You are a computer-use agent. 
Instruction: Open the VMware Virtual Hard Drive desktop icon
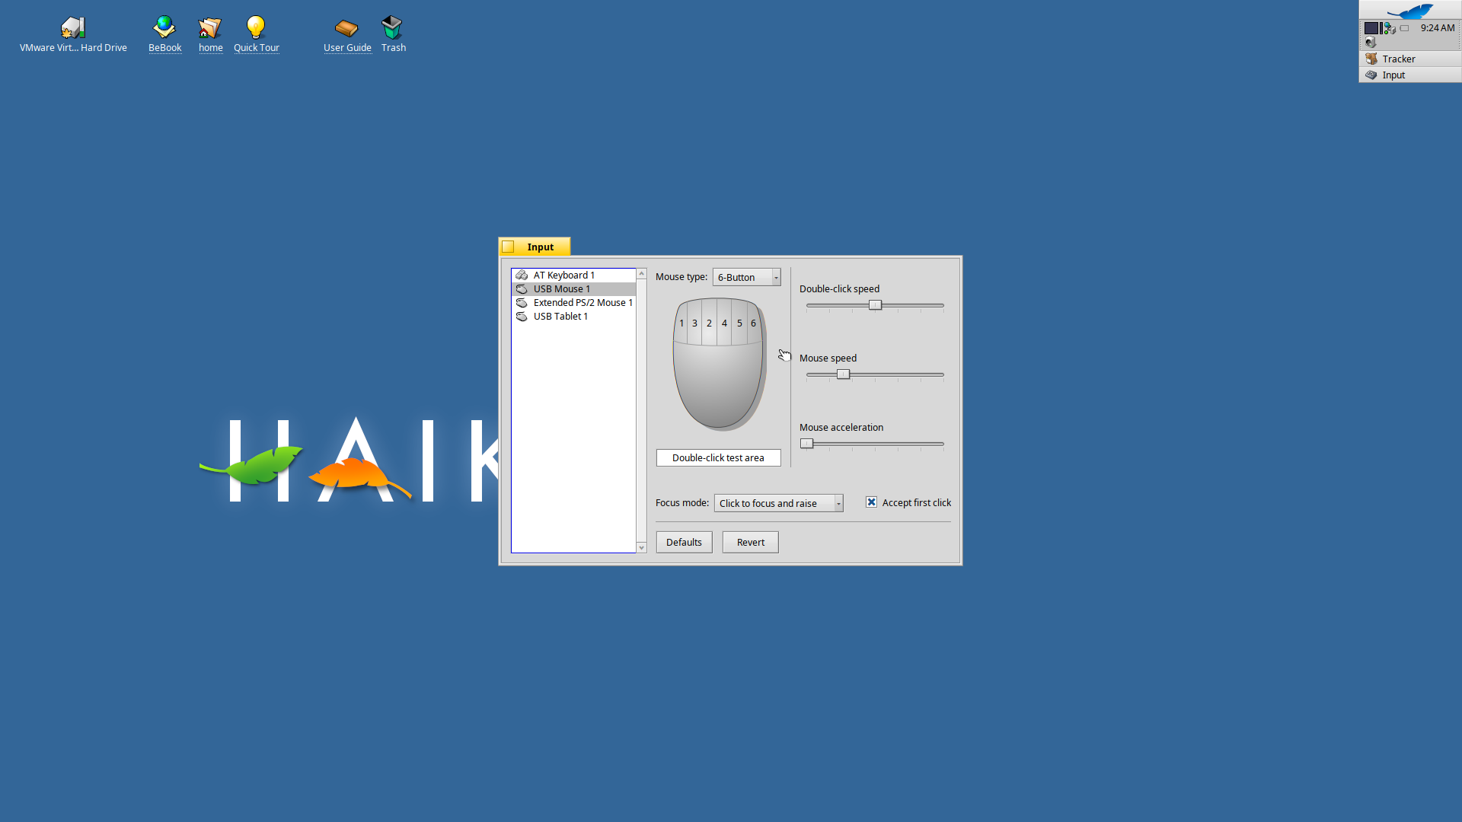point(73,27)
